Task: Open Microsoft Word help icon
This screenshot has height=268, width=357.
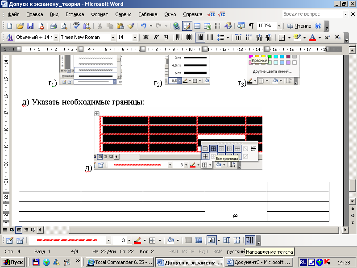Action: tap(318, 26)
